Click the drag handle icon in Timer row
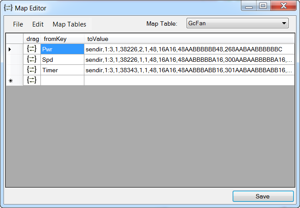Screen dimensions: 300x208 [x=32, y=70]
